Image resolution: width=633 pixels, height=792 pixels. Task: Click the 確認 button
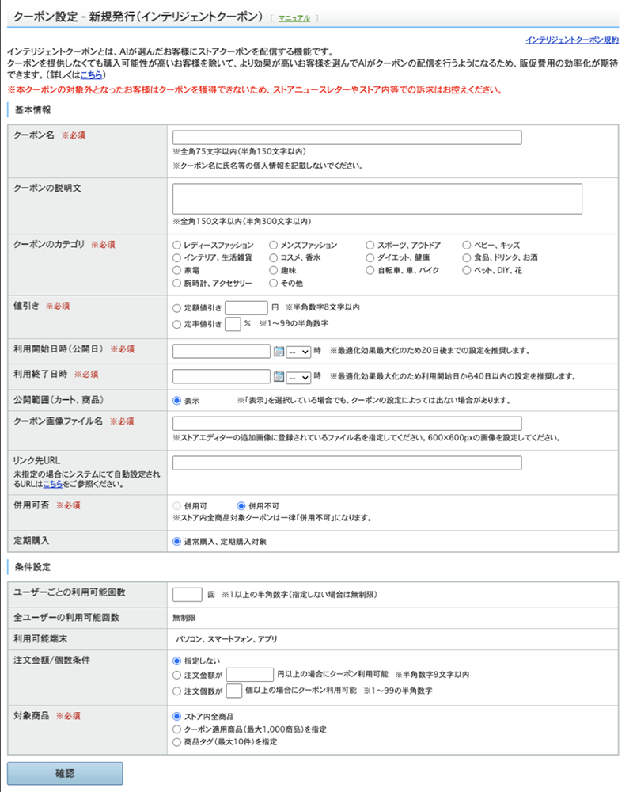point(65,773)
